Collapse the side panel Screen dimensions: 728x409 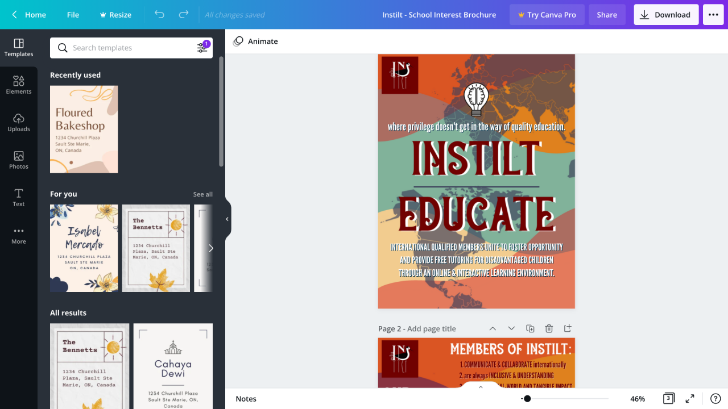tap(227, 219)
